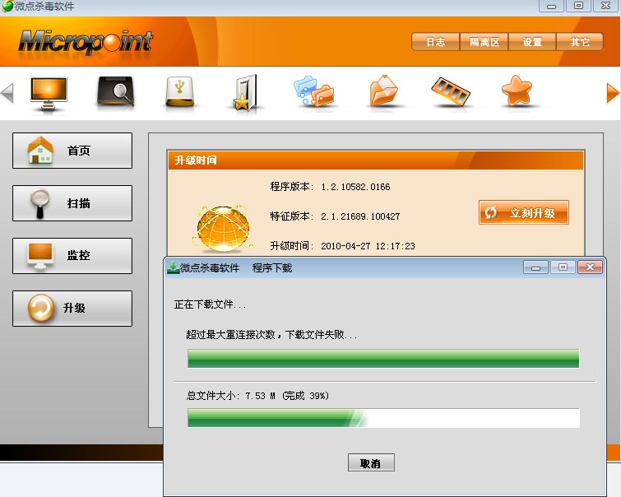Cancel the download with 取消
Screen dimensions: 621x497
[x=371, y=463]
